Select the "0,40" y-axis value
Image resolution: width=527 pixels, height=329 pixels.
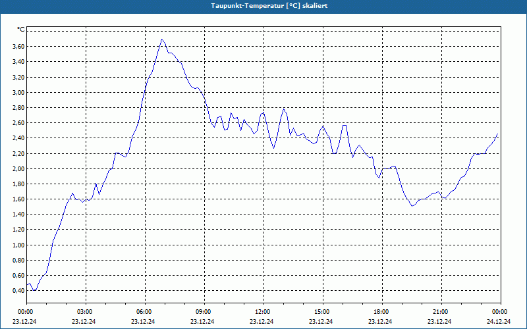(18, 290)
